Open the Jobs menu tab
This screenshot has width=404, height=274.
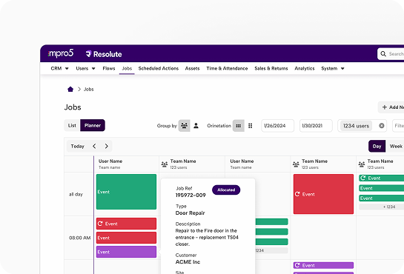[x=127, y=68]
